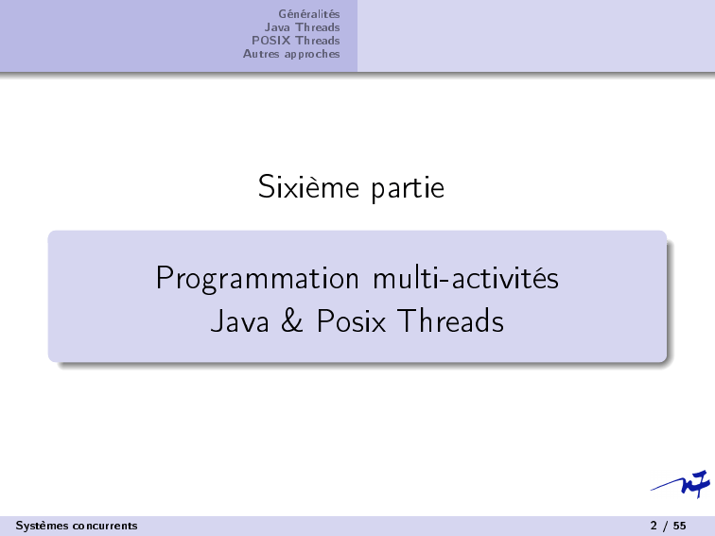Select the Programmation multi-activités title line
Screen dimensions: 715x536
coord(357,279)
